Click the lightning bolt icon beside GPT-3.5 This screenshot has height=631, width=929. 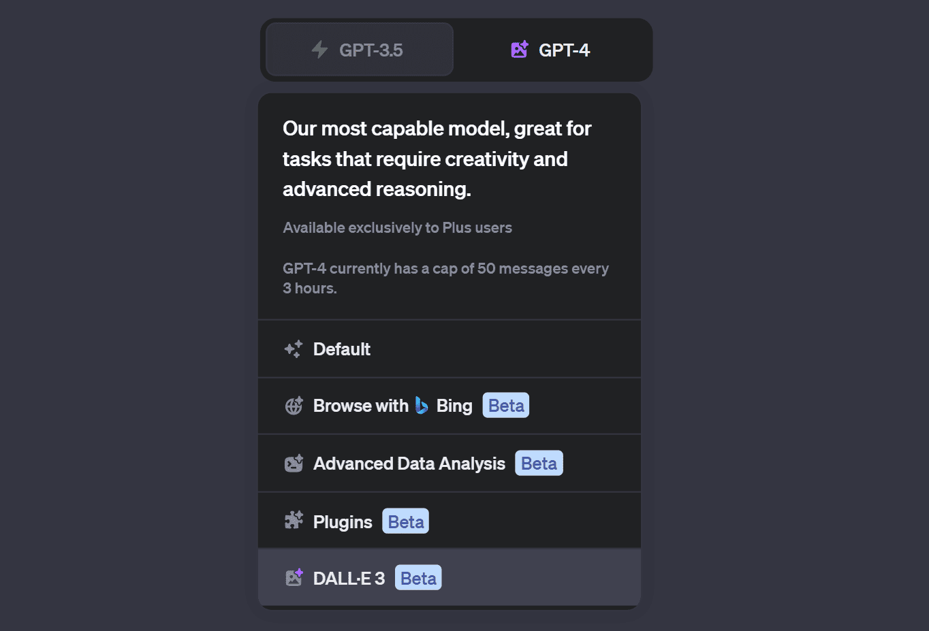[x=319, y=50]
